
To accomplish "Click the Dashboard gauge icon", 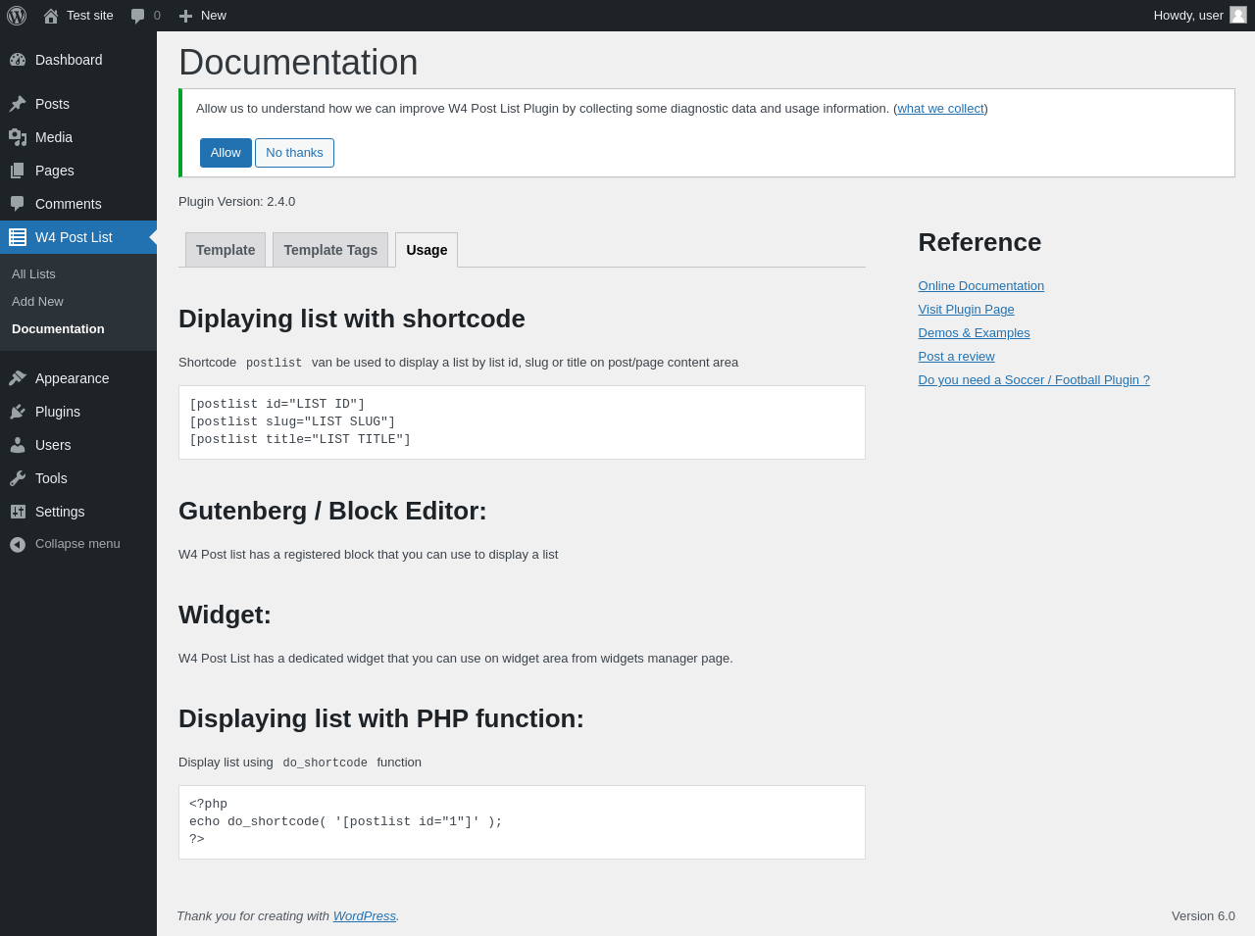I will (x=18, y=60).
